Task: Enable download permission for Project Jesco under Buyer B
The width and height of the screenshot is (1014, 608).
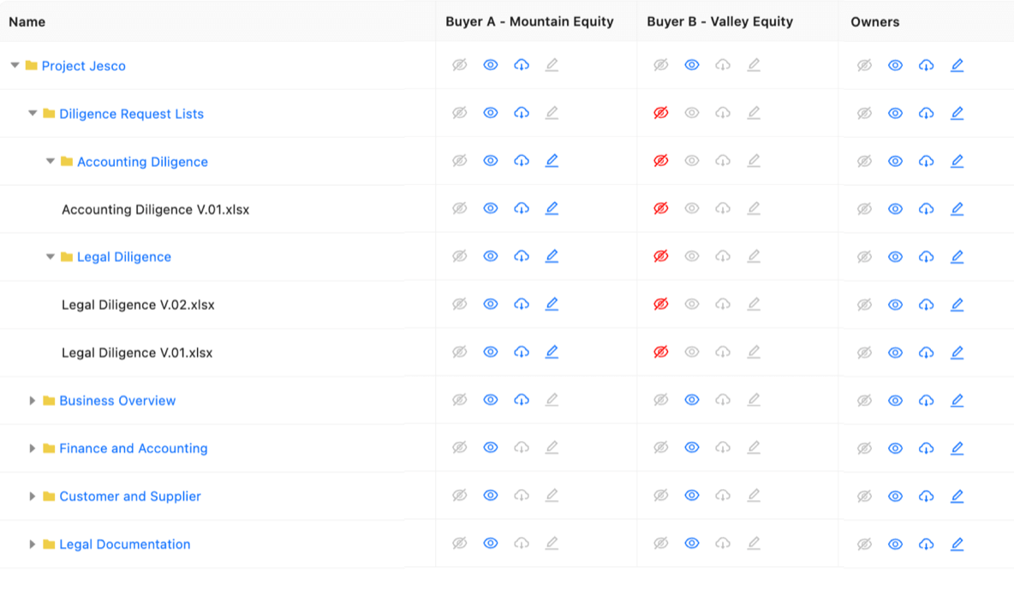Action: pos(722,64)
